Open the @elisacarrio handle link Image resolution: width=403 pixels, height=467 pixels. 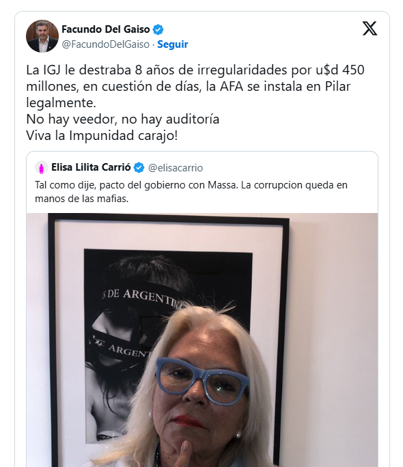coord(176,168)
